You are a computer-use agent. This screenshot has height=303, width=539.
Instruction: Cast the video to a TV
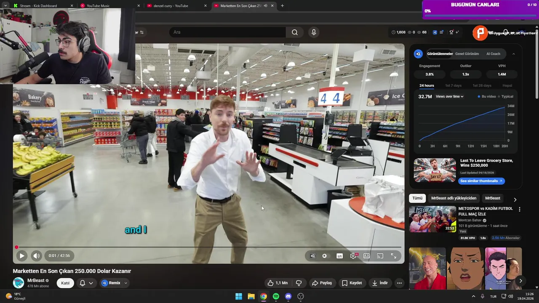[x=380, y=256]
